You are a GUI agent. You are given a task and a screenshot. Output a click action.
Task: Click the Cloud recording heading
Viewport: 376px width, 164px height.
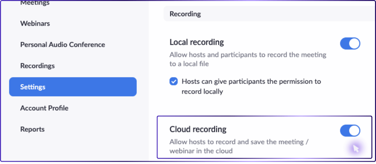click(x=198, y=129)
